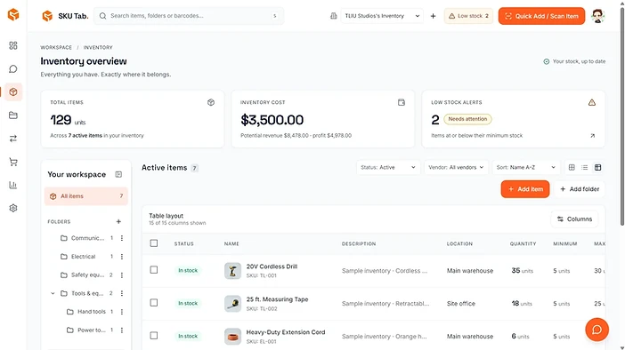
Task: Click the Add item button
Action: 525,189
